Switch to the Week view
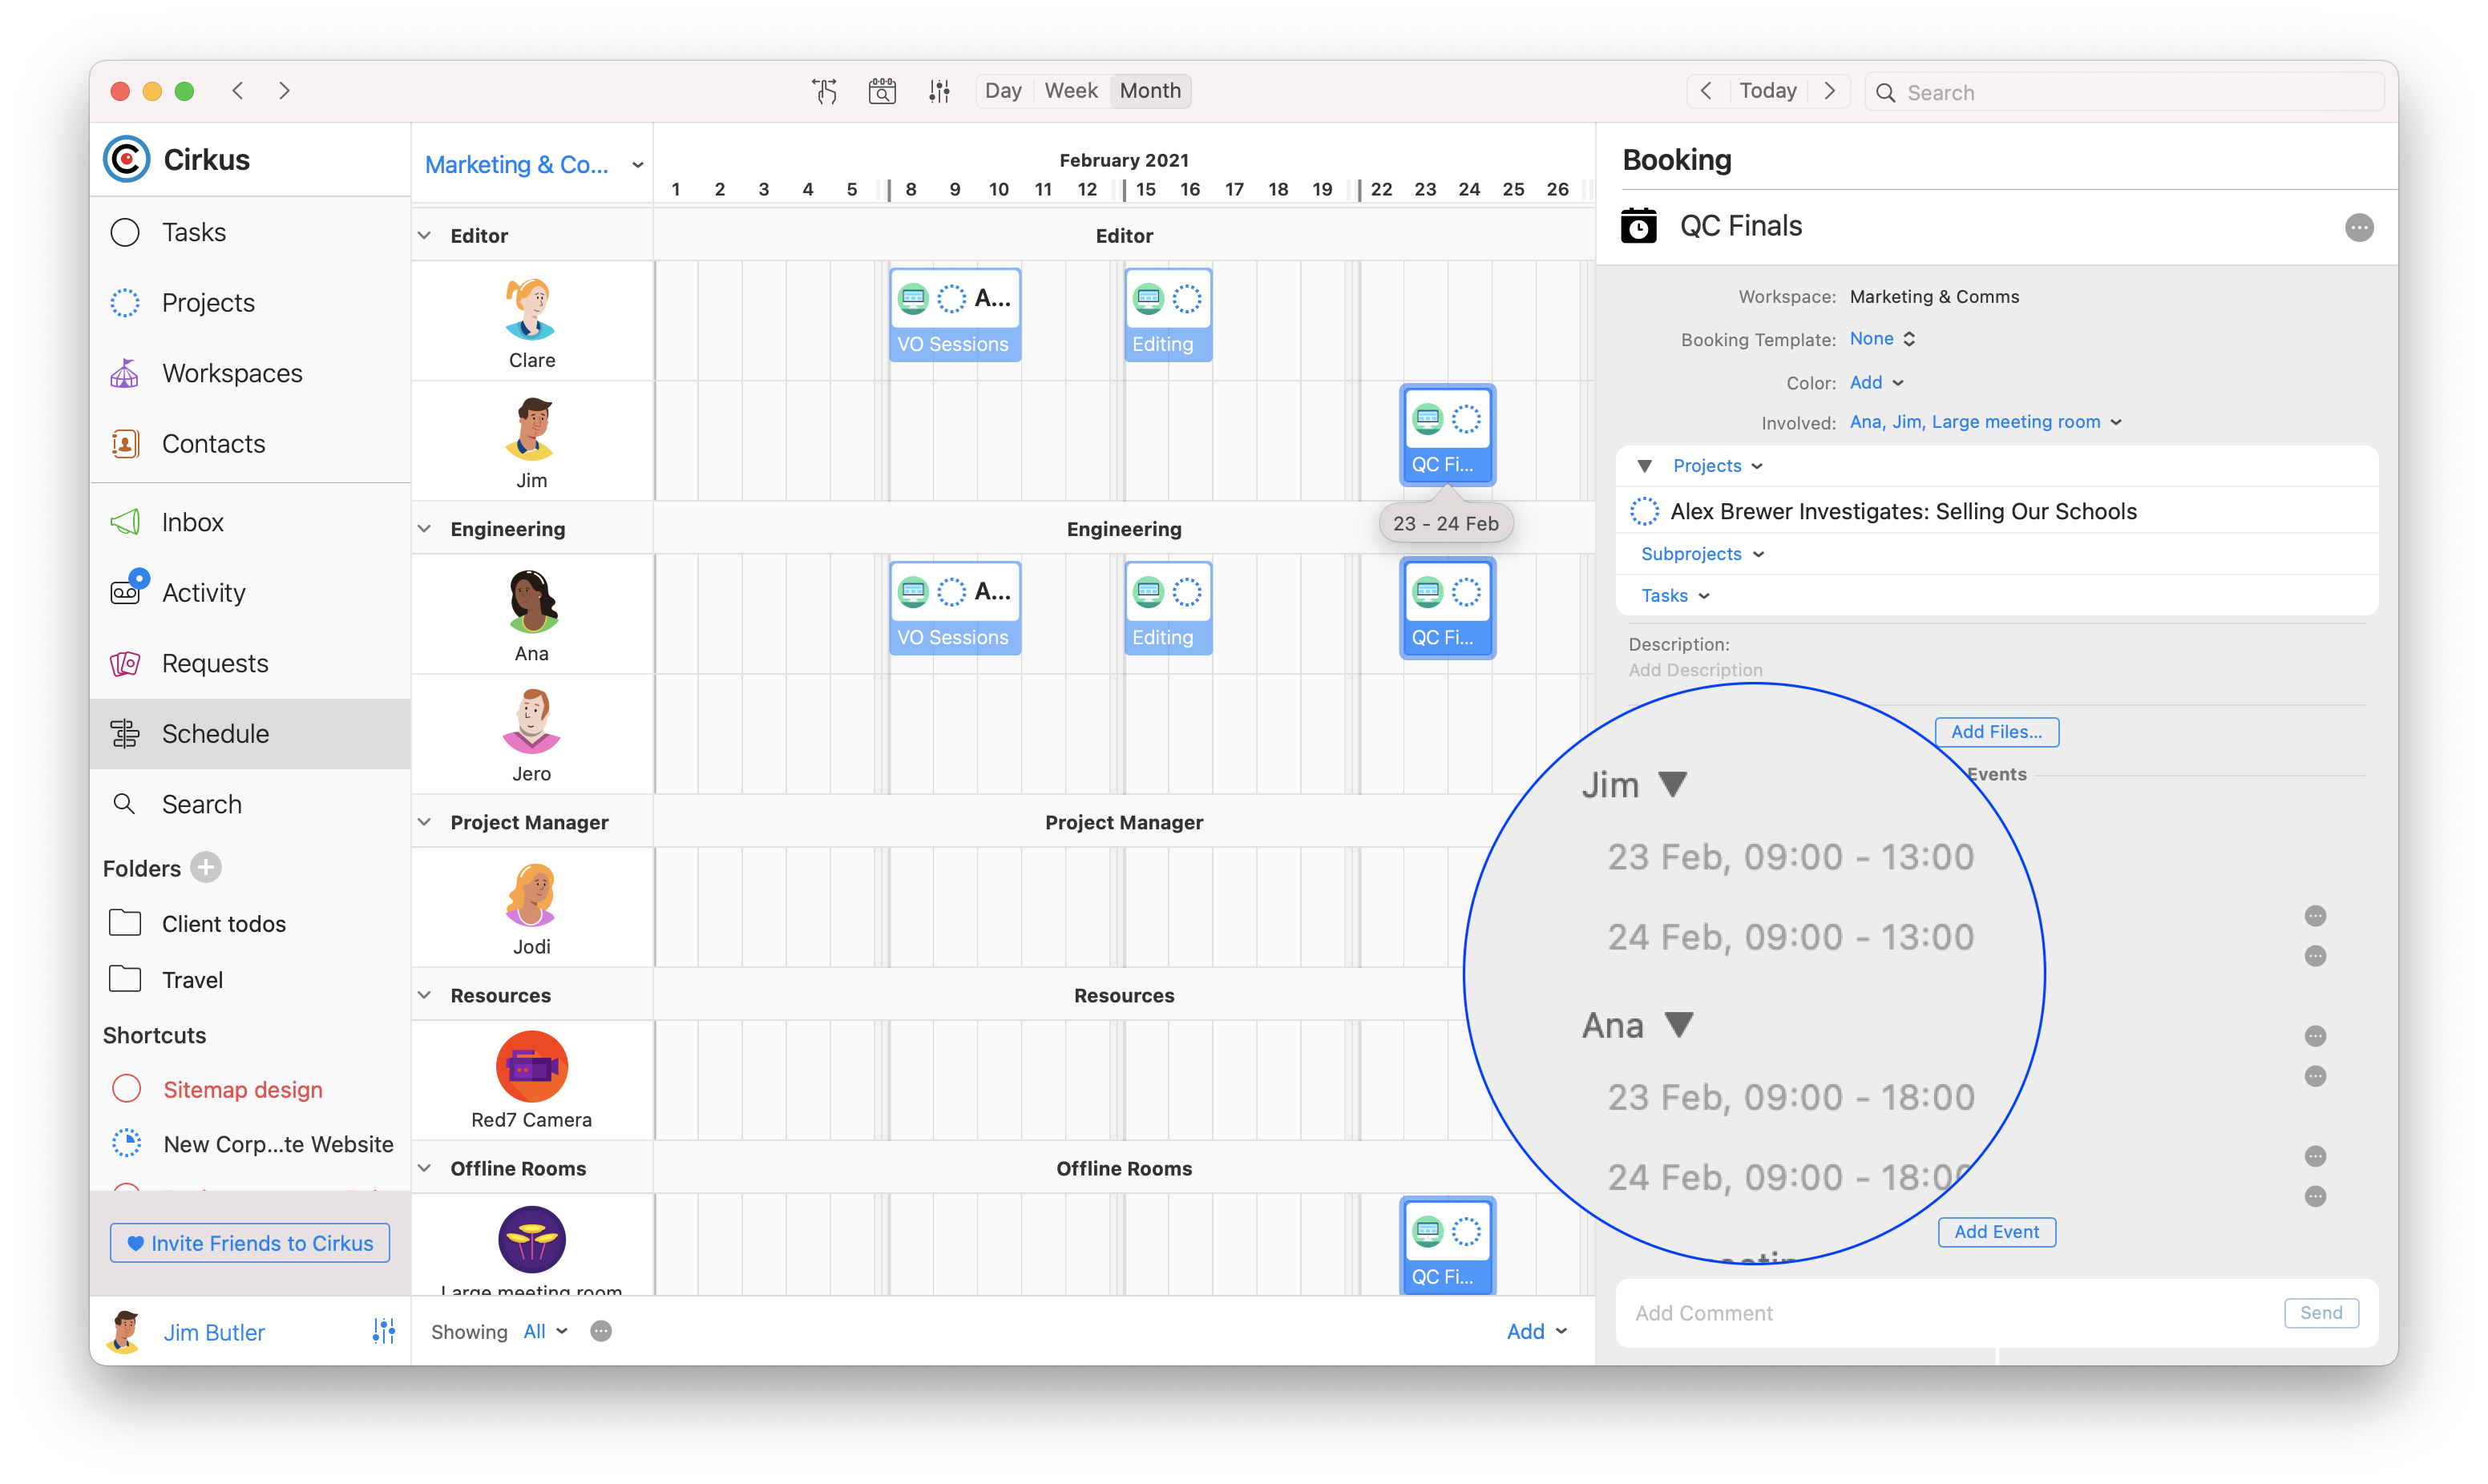The image size is (2488, 1484). [x=1071, y=91]
